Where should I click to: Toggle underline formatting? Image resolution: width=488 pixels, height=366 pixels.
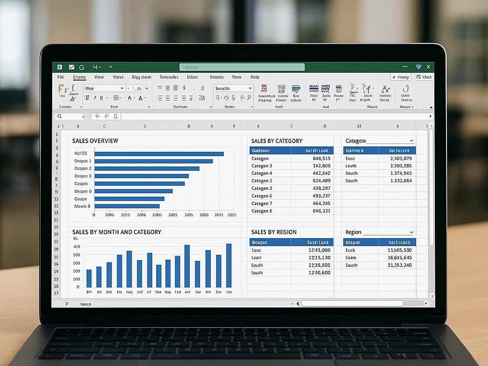coord(102,98)
